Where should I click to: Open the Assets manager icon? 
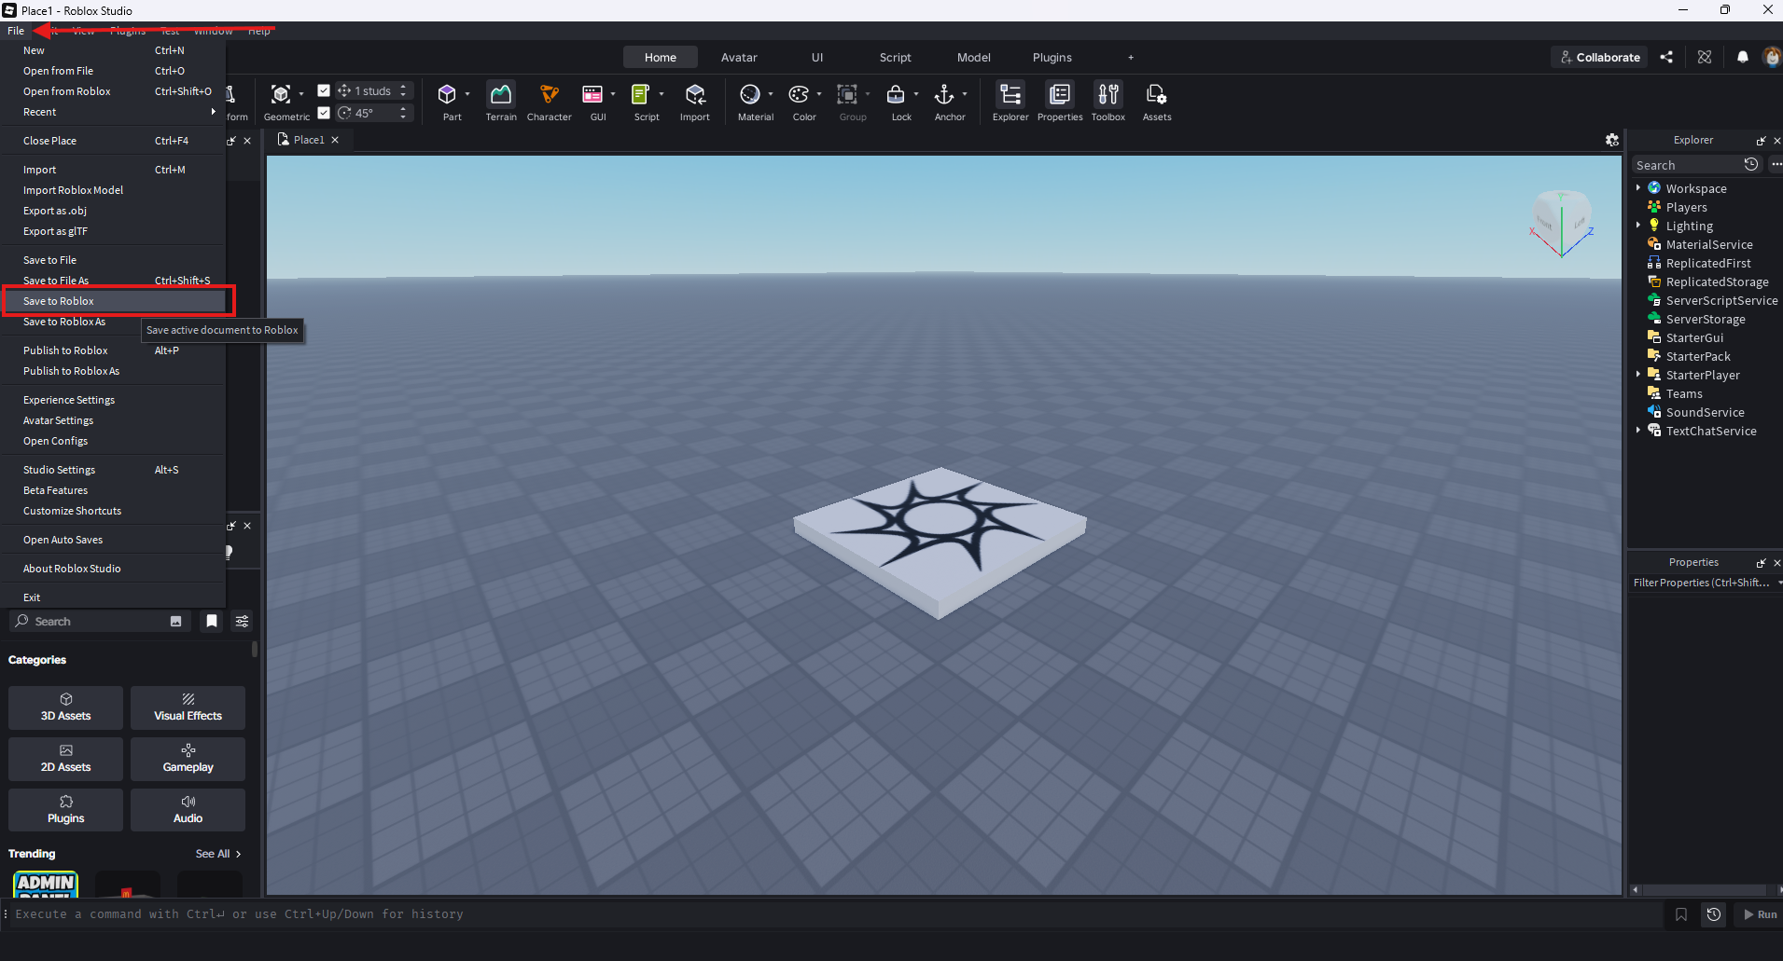tap(1157, 94)
